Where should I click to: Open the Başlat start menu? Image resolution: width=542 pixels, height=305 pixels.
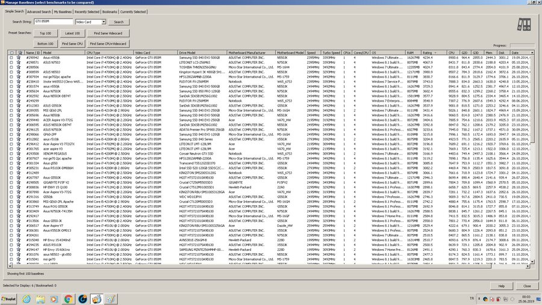9,299
